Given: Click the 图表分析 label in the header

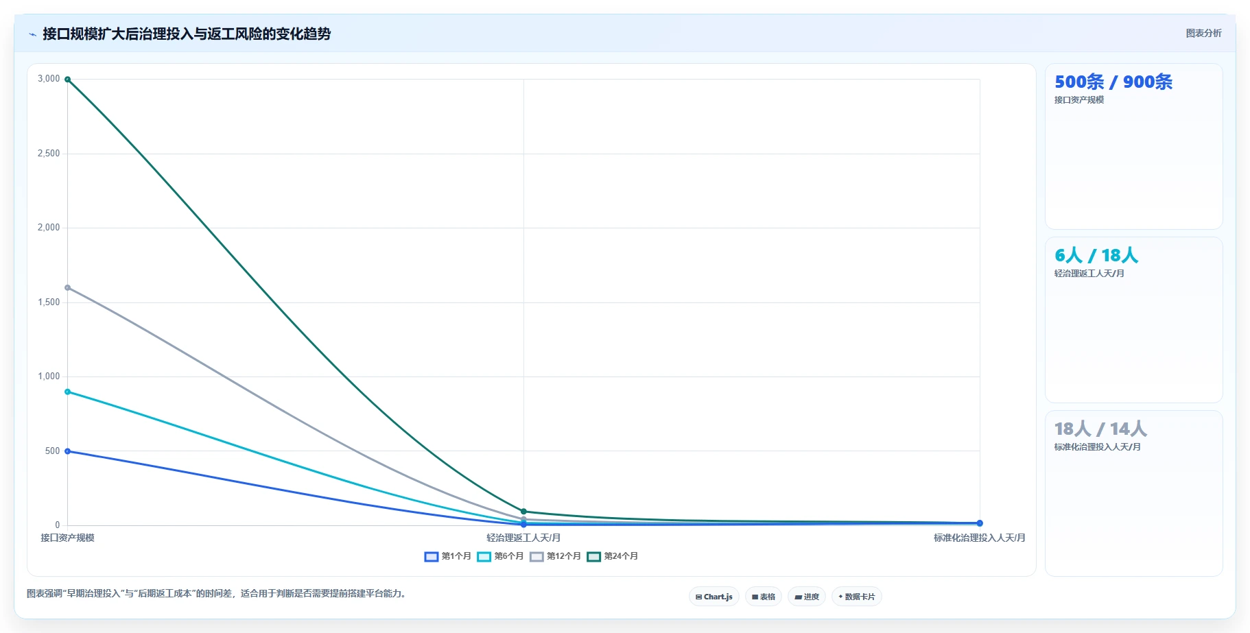Looking at the screenshot, I should coord(1203,33).
